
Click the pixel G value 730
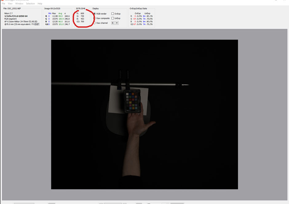(x=82, y=16)
